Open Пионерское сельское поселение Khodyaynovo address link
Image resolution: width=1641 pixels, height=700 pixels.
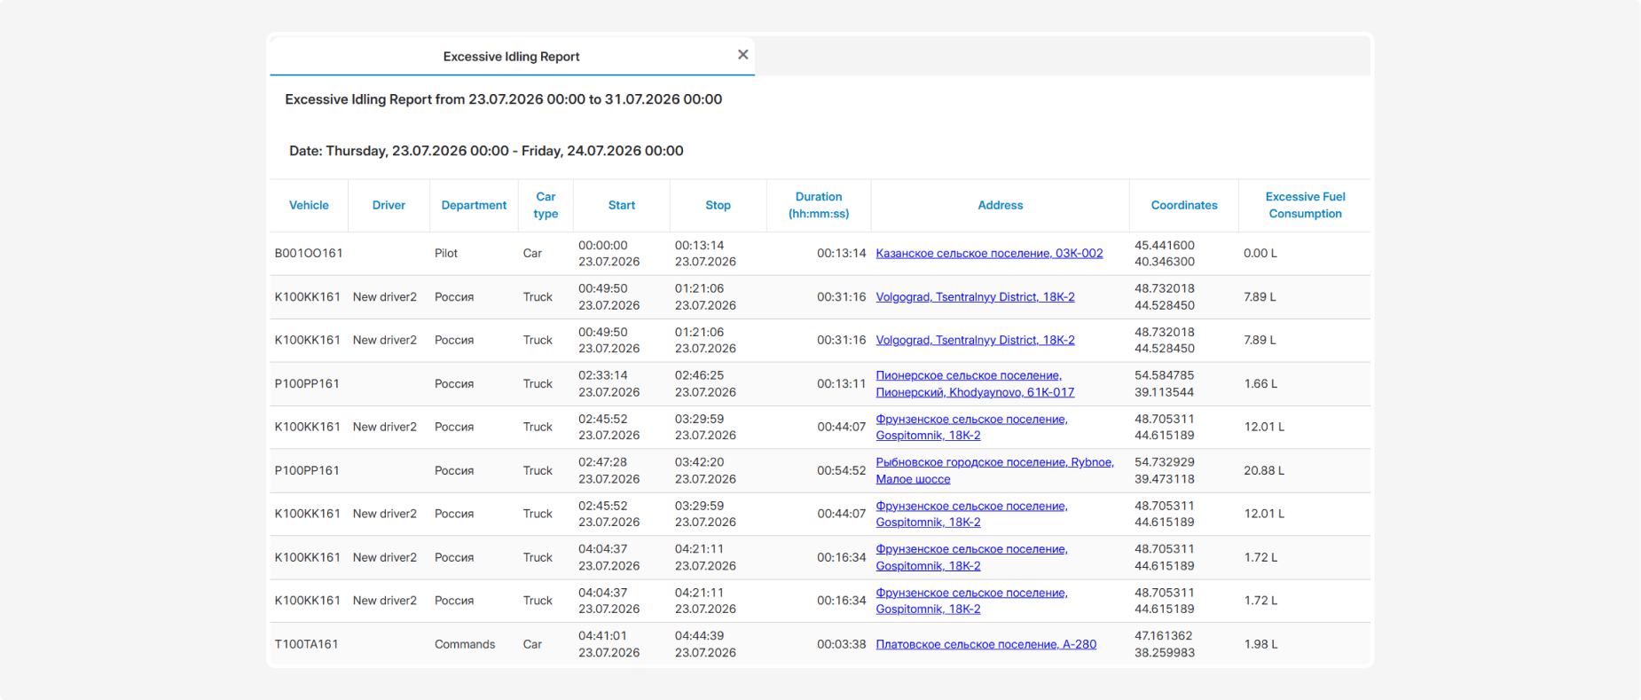(x=975, y=384)
